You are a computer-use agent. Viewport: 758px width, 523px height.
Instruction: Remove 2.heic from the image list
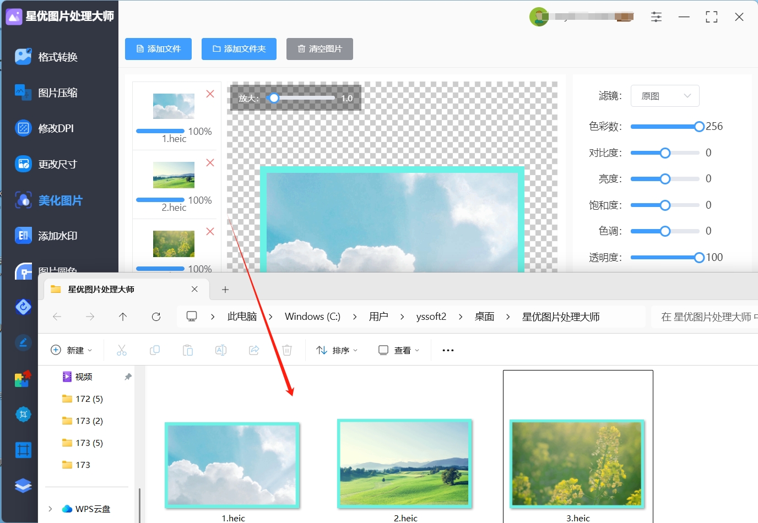pyautogui.click(x=210, y=163)
